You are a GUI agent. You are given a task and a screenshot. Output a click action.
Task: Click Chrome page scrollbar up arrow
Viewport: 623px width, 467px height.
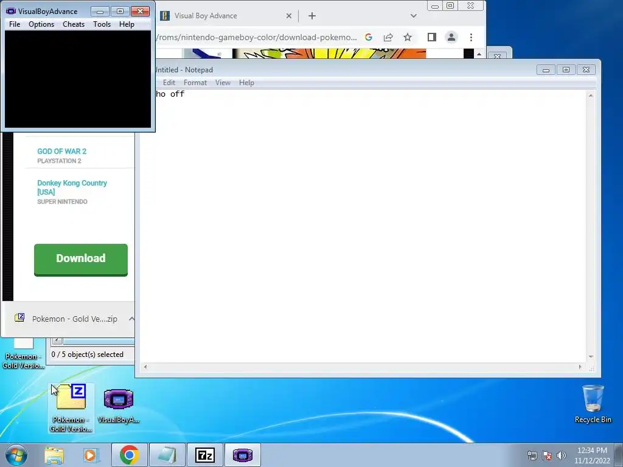tap(479, 54)
